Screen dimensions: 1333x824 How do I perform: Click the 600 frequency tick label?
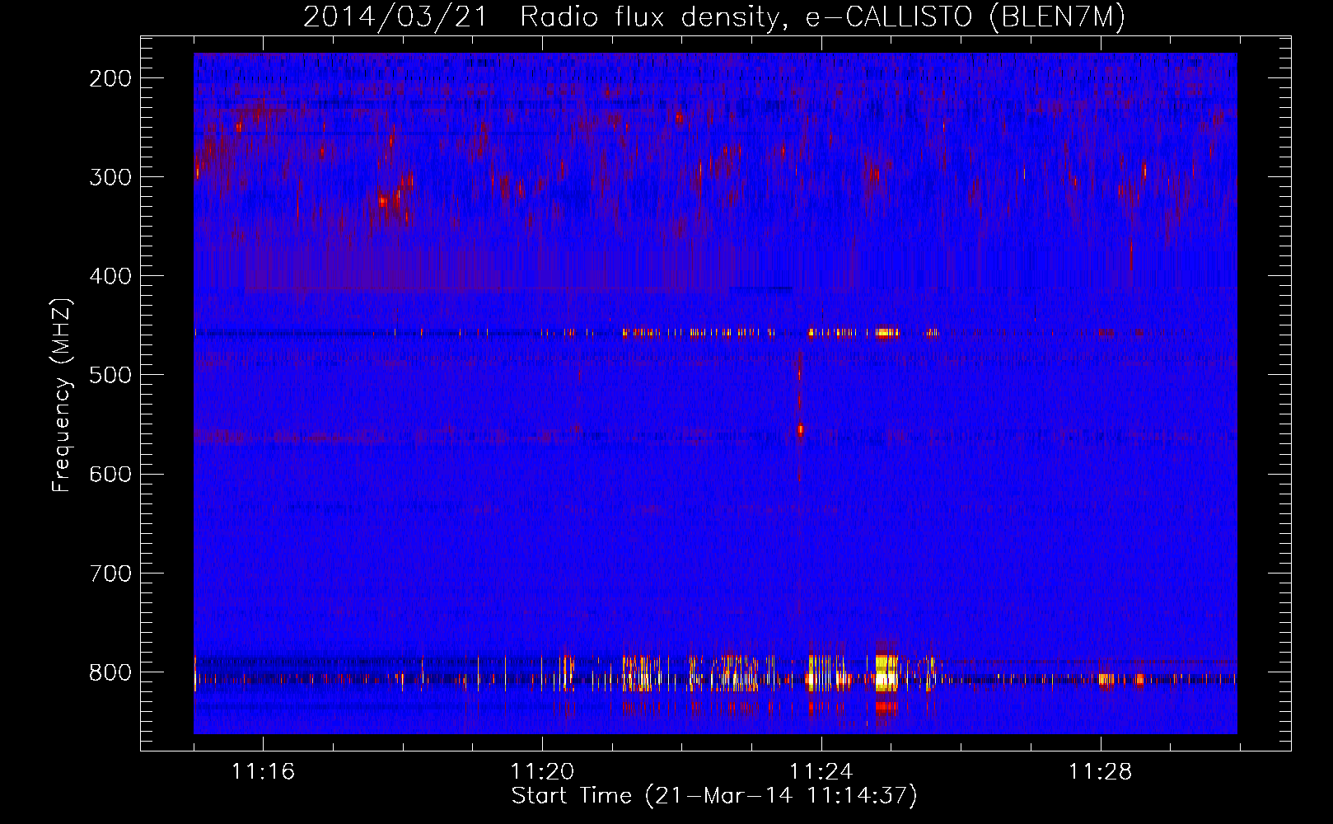(x=110, y=474)
